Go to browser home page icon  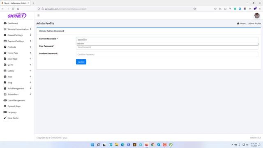pyautogui.click(x=18, y=9)
